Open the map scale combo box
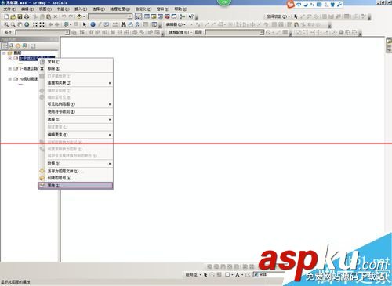 coord(111,16)
